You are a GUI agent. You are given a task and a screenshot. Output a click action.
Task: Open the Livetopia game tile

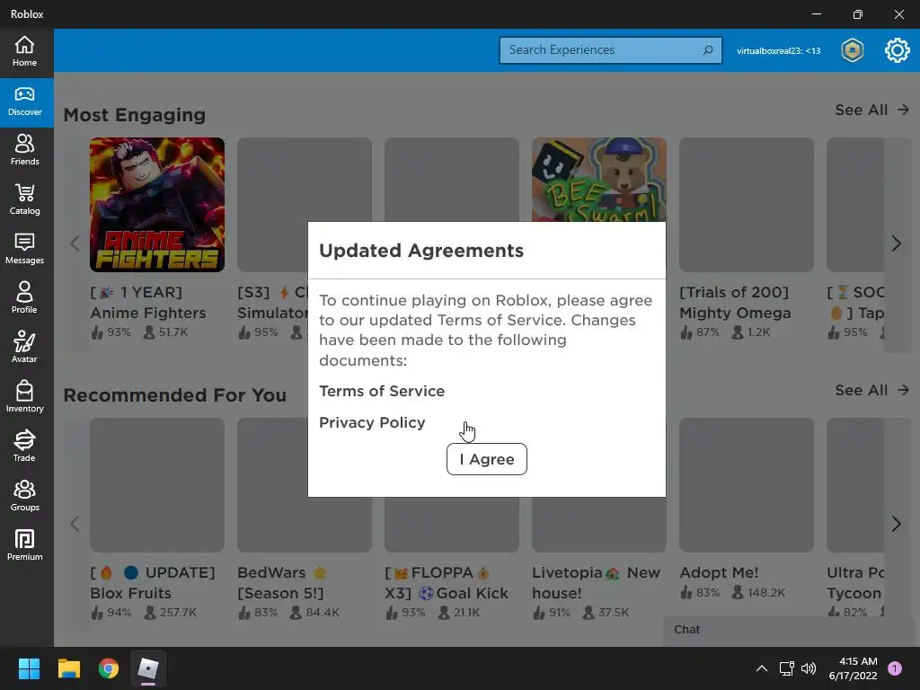point(599,525)
